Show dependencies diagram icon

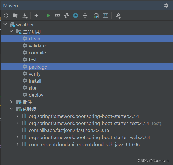click(x=96, y=16)
